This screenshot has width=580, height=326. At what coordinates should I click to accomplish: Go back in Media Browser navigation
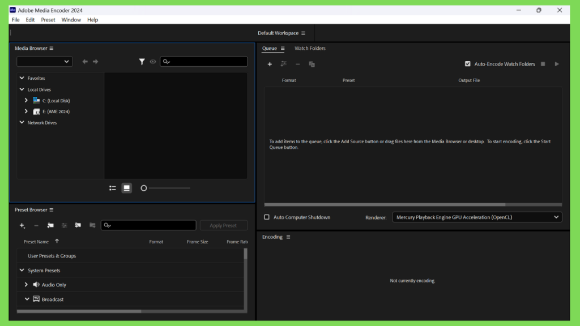coord(85,62)
